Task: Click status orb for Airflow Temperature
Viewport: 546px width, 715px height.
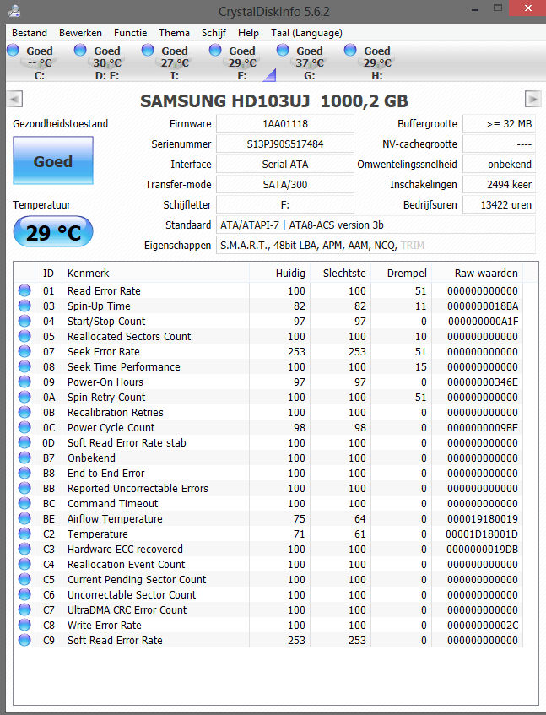Action: point(24,518)
